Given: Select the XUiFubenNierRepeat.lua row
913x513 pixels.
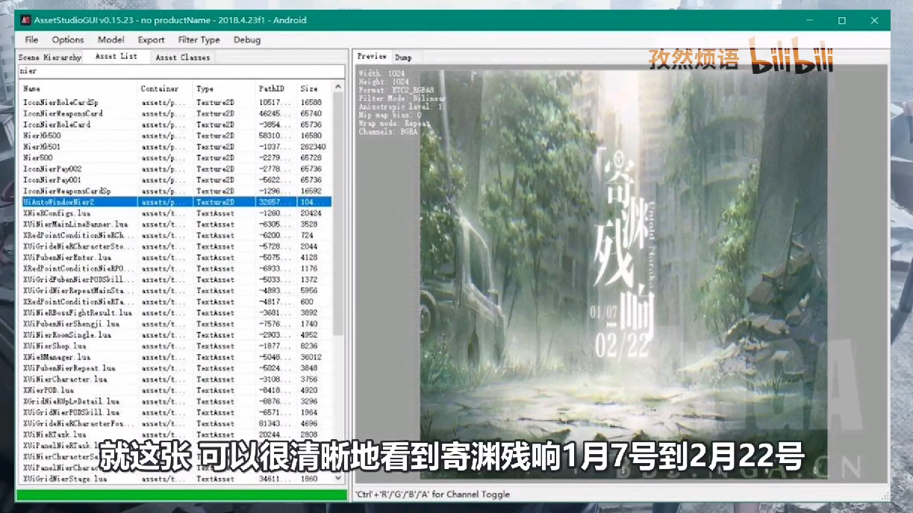Looking at the screenshot, I should (175, 368).
